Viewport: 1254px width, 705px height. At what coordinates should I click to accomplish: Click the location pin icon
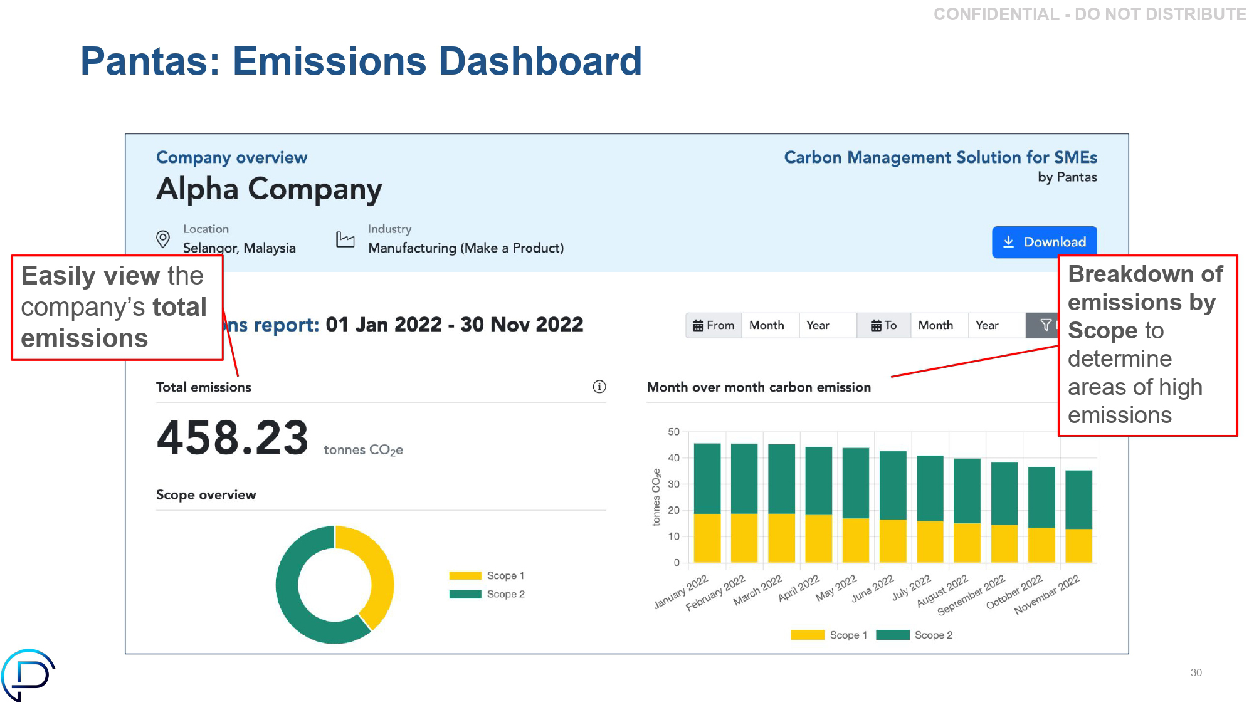[x=162, y=239]
